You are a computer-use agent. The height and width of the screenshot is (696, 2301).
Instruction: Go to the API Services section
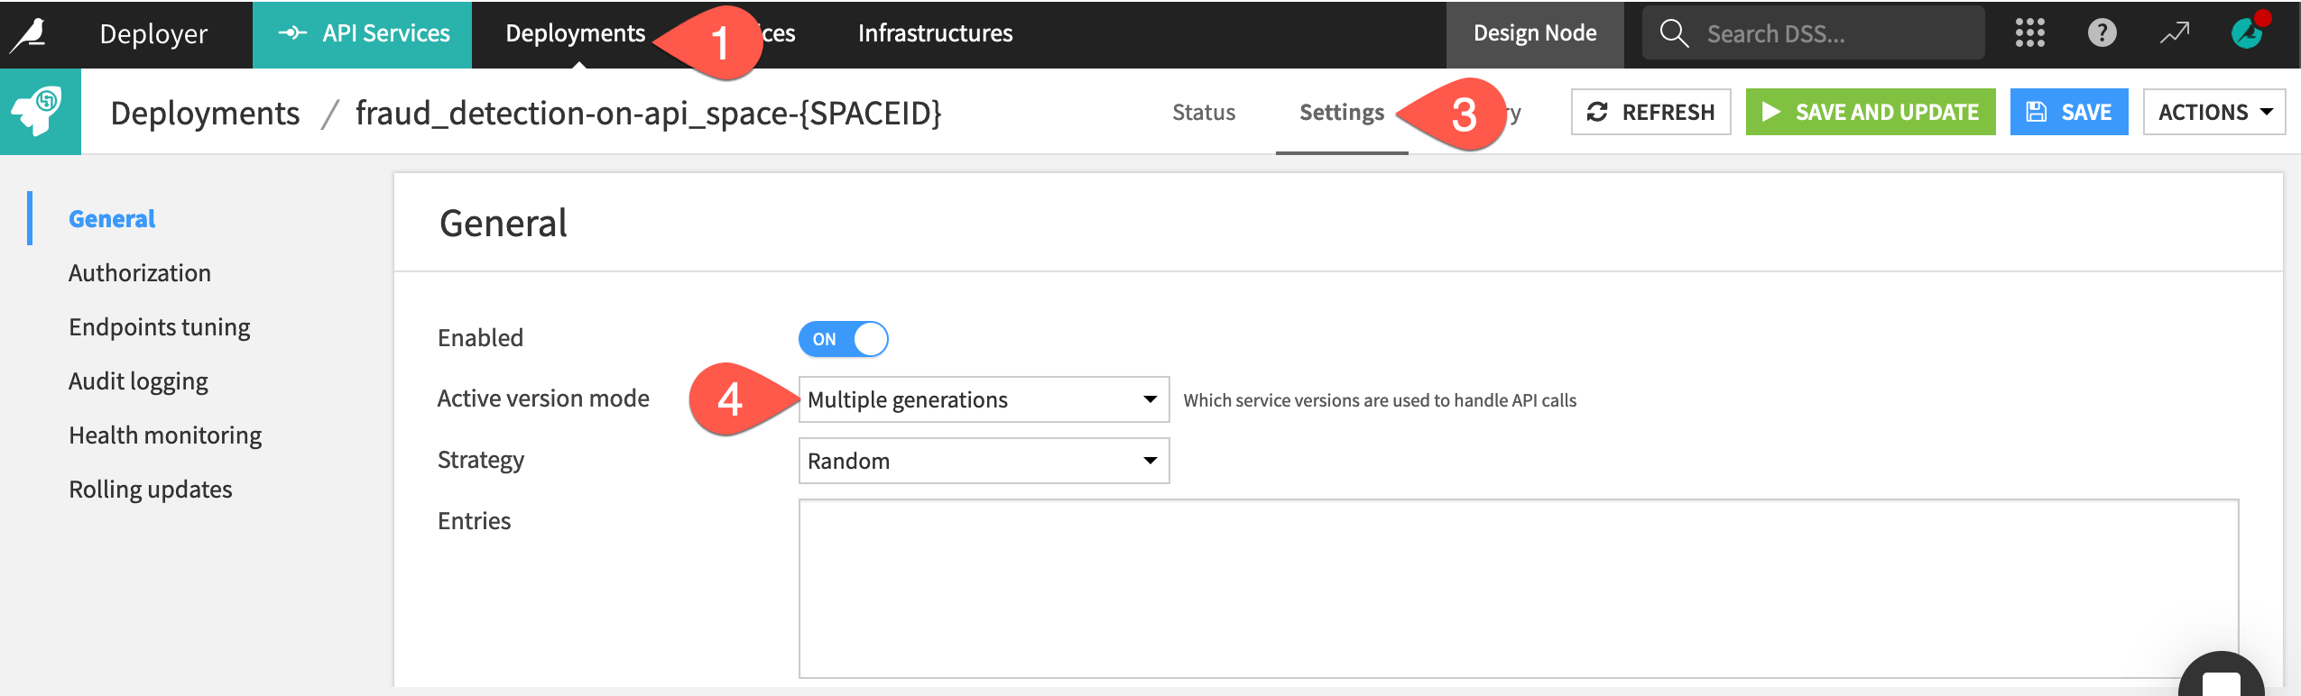362,34
